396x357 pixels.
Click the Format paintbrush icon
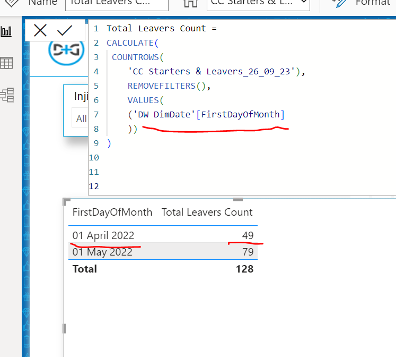(340, 3)
